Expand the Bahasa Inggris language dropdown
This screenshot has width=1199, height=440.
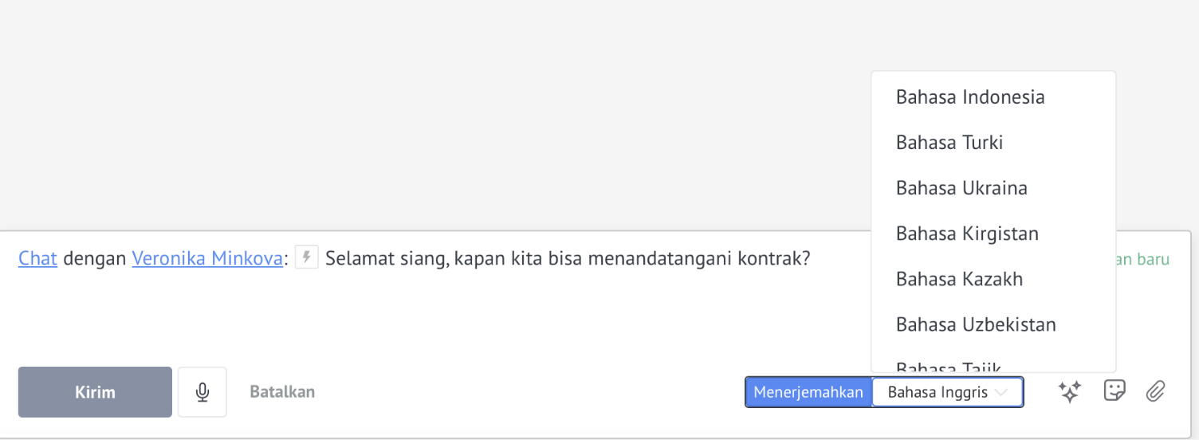[948, 392]
